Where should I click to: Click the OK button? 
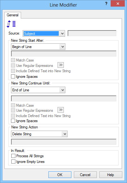pos(60,175)
